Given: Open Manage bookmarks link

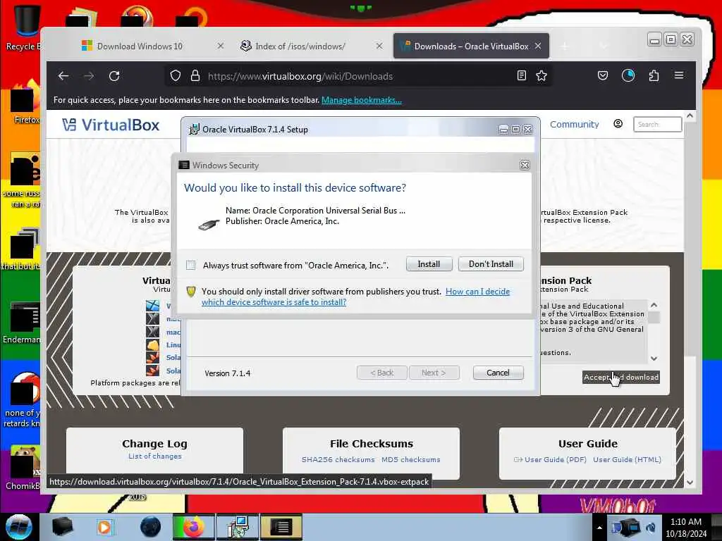Looking at the screenshot, I should click(362, 100).
